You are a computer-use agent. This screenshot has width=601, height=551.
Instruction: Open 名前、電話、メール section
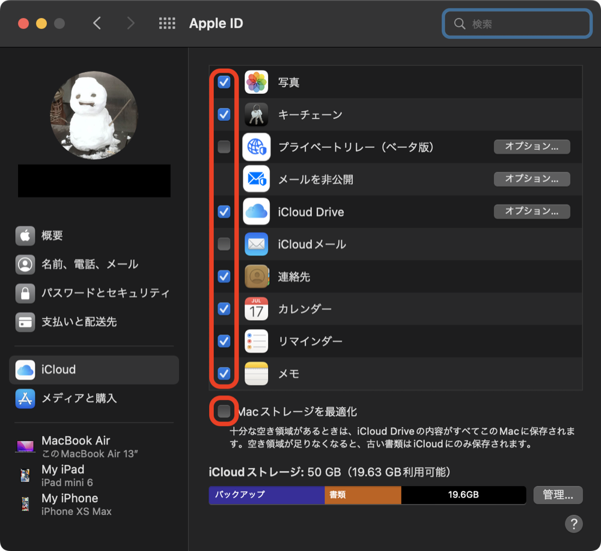(94, 265)
